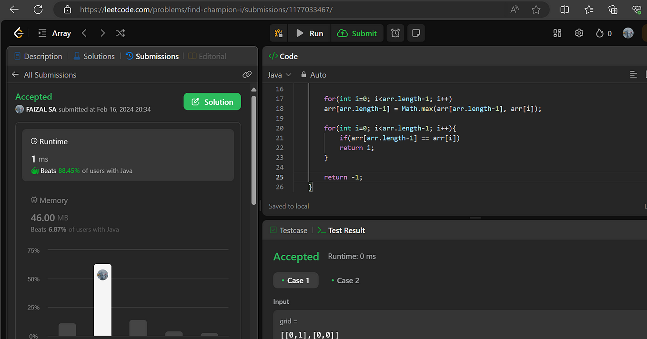
Task: Click the 'return -1;' code line
Action: coord(343,177)
